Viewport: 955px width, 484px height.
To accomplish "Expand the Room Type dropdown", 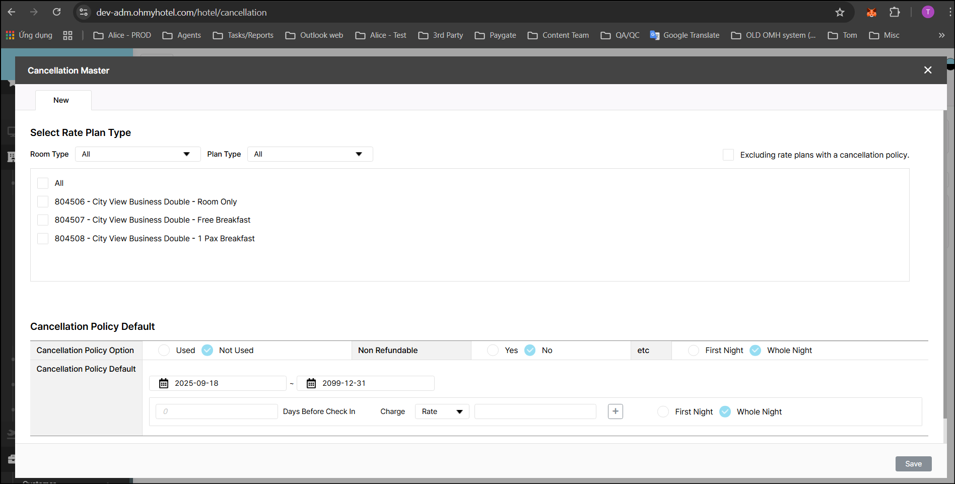I will pos(138,154).
